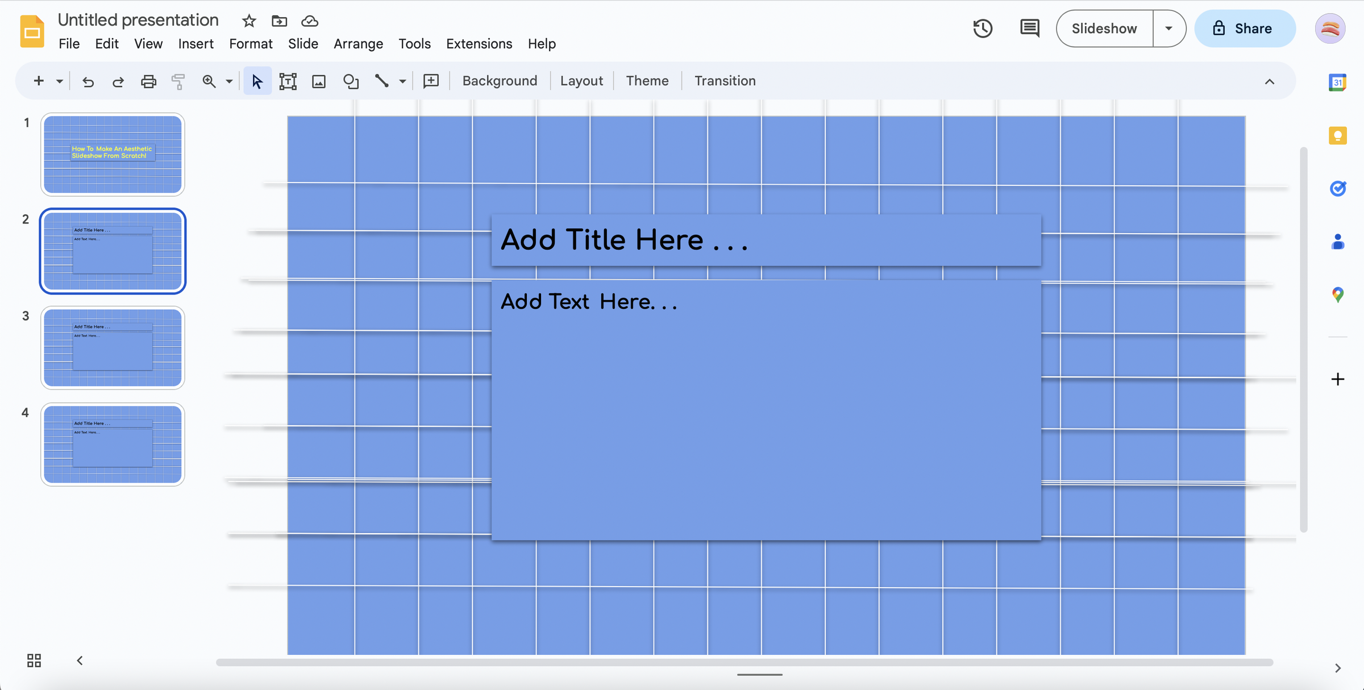The width and height of the screenshot is (1364, 690).
Task: Select slide 4 thumbnail
Action: [113, 444]
